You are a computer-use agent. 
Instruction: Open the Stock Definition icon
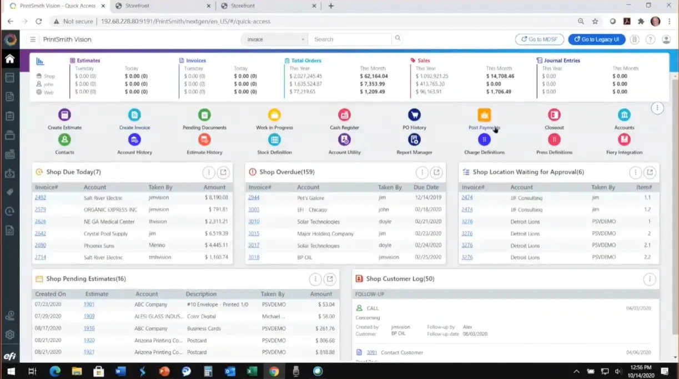click(x=274, y=139)
